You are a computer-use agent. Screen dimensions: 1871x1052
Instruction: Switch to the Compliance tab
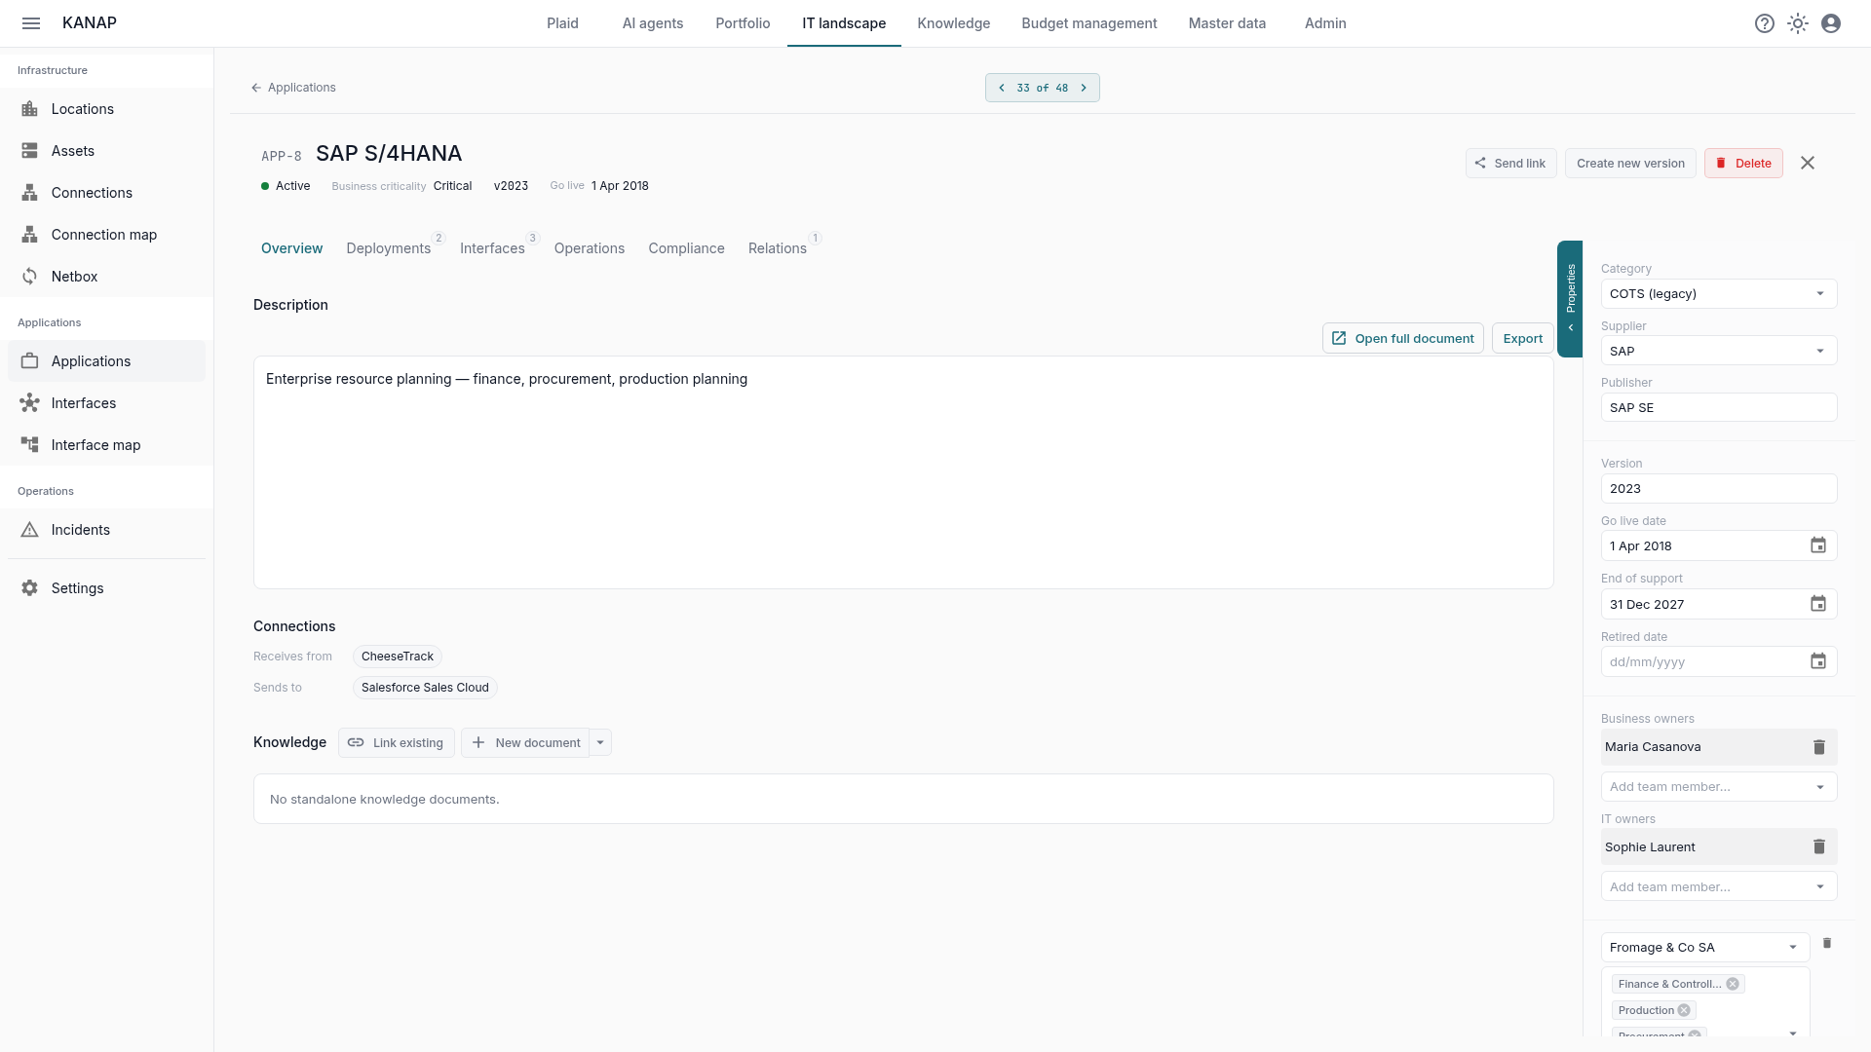point(686,248)
